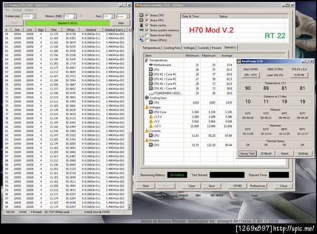Click the +3.3 V warning icon
The height and width of the screenshot is (234, 317).
[151, 117]
